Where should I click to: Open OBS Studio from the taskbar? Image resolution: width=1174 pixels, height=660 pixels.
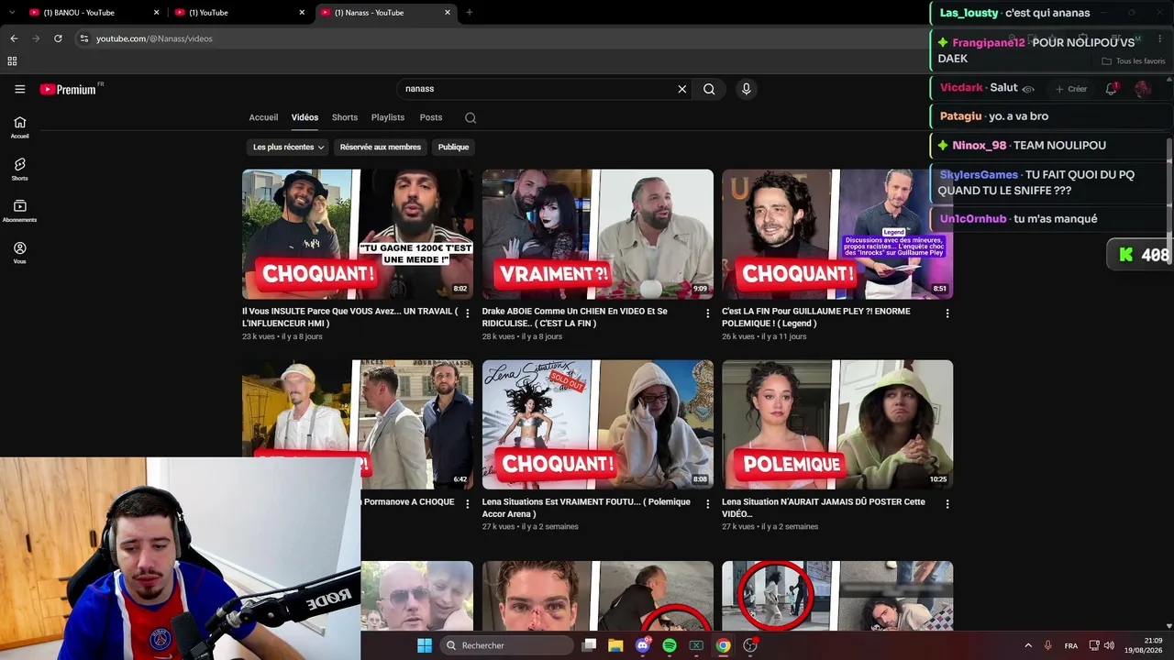750,645
